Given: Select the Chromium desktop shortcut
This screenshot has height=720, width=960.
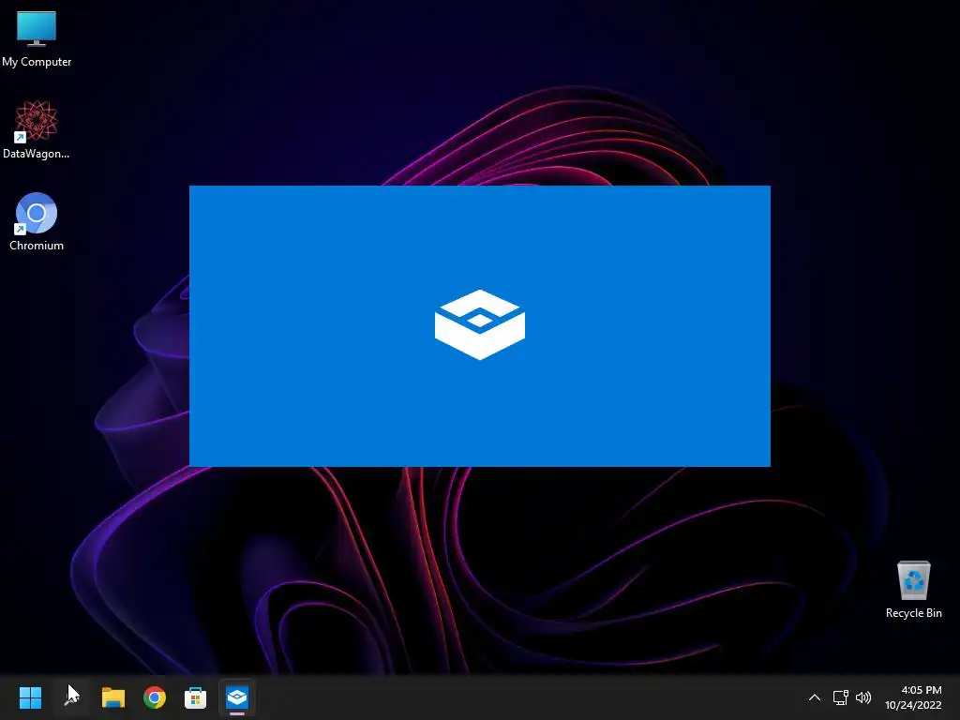Looking at the screenshot, I should (37, 221).
